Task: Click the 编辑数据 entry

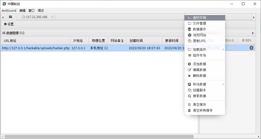Action: click(x=205, y=70)
